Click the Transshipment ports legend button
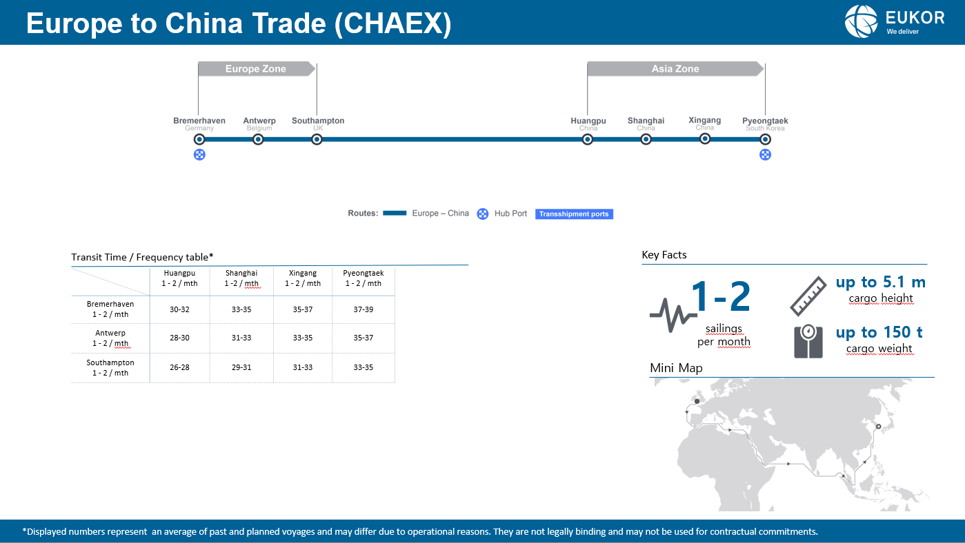This screenshot has width=965, height=543. pyautogui.click(x=574, y=214)
